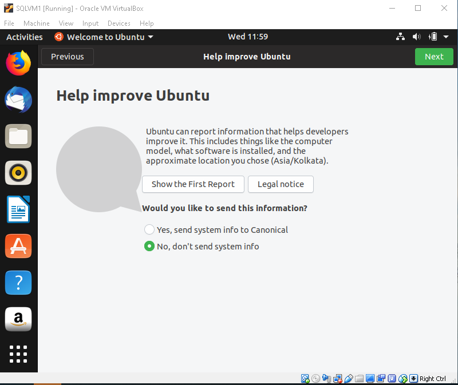Screen dimensions: 458x385
Task: Open Ubuntu Software center
Action: (x=18, y=246)
